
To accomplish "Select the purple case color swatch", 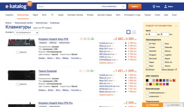I will click(167, 84).
